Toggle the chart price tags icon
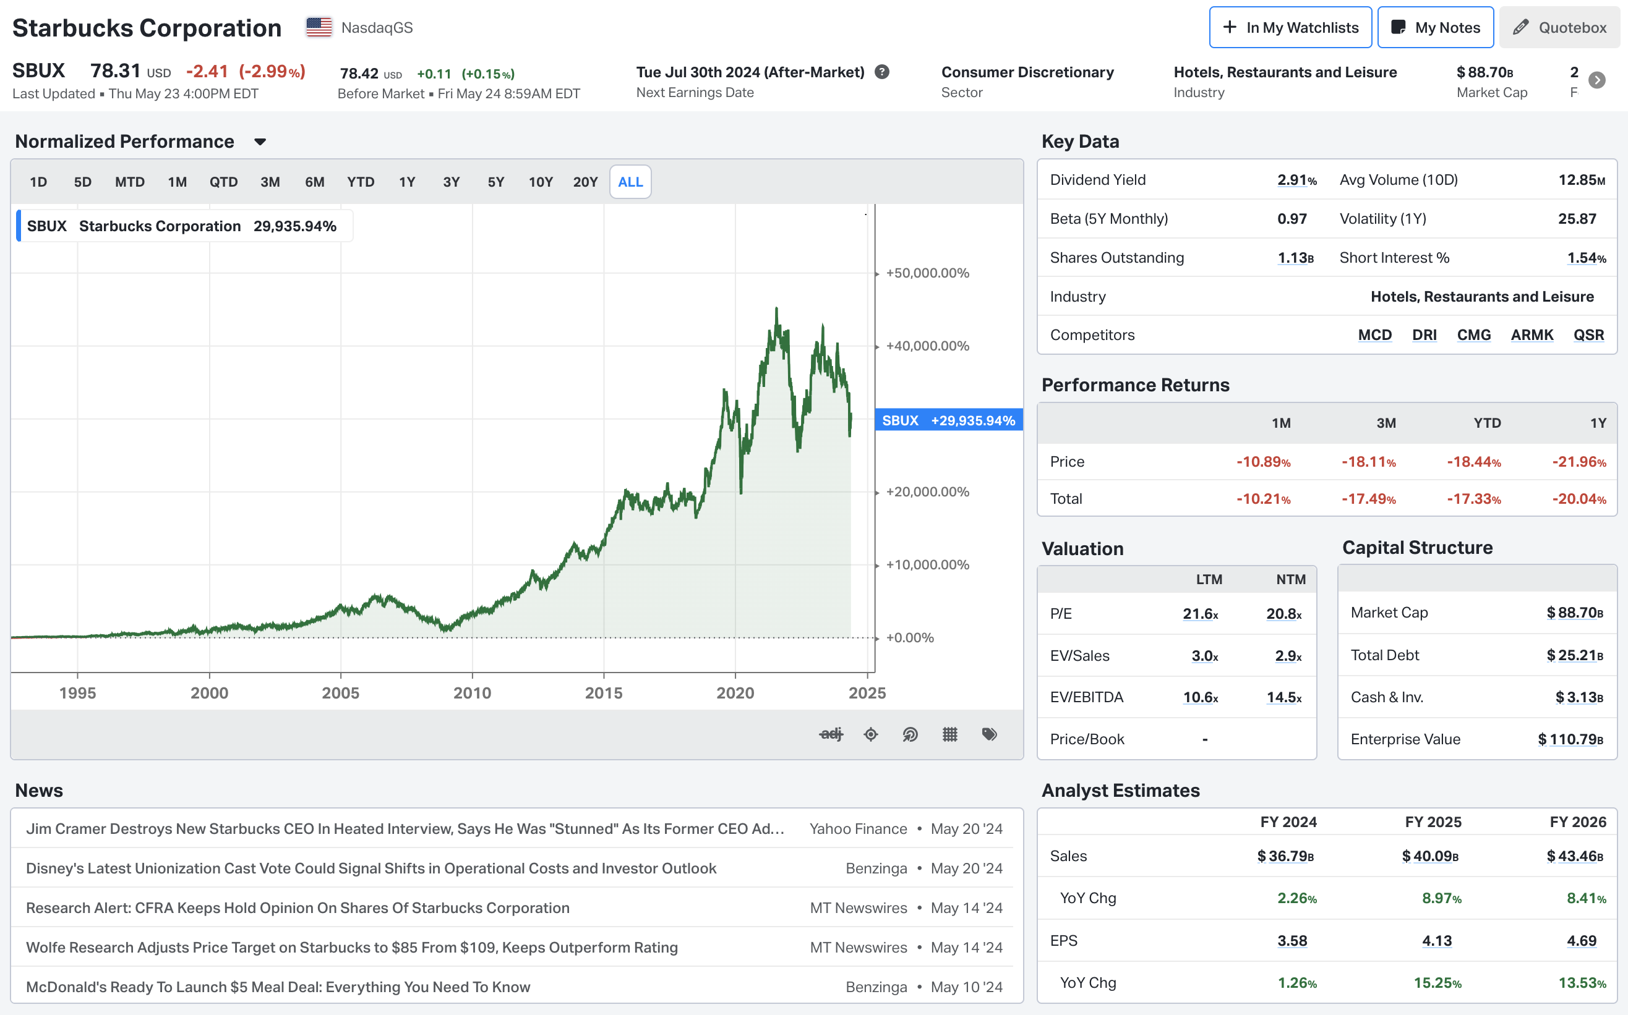This screenshot has height=1015, width=1628. (x=989, y=734)
